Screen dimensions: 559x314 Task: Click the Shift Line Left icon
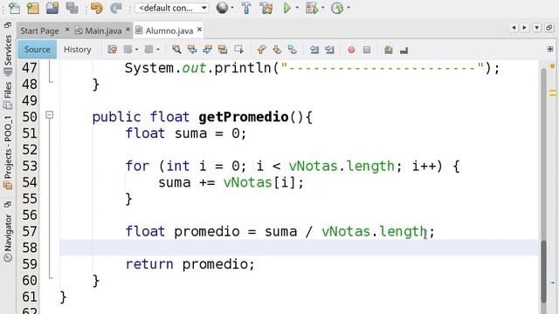[x=314, y=50]
